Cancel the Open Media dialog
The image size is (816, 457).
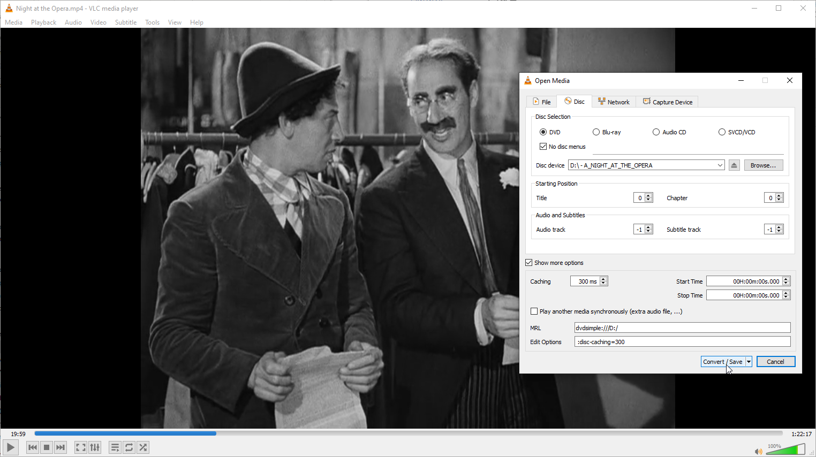click(x=776, y=362)
